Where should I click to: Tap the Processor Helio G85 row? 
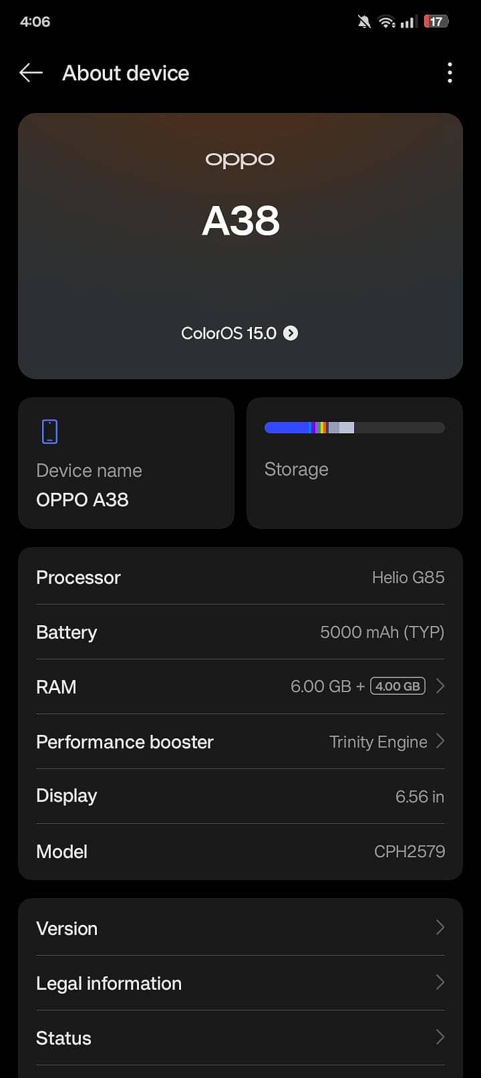pos(240,577)
